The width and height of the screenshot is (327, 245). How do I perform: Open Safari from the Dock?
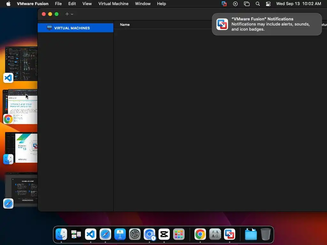[x=105, y=234]
